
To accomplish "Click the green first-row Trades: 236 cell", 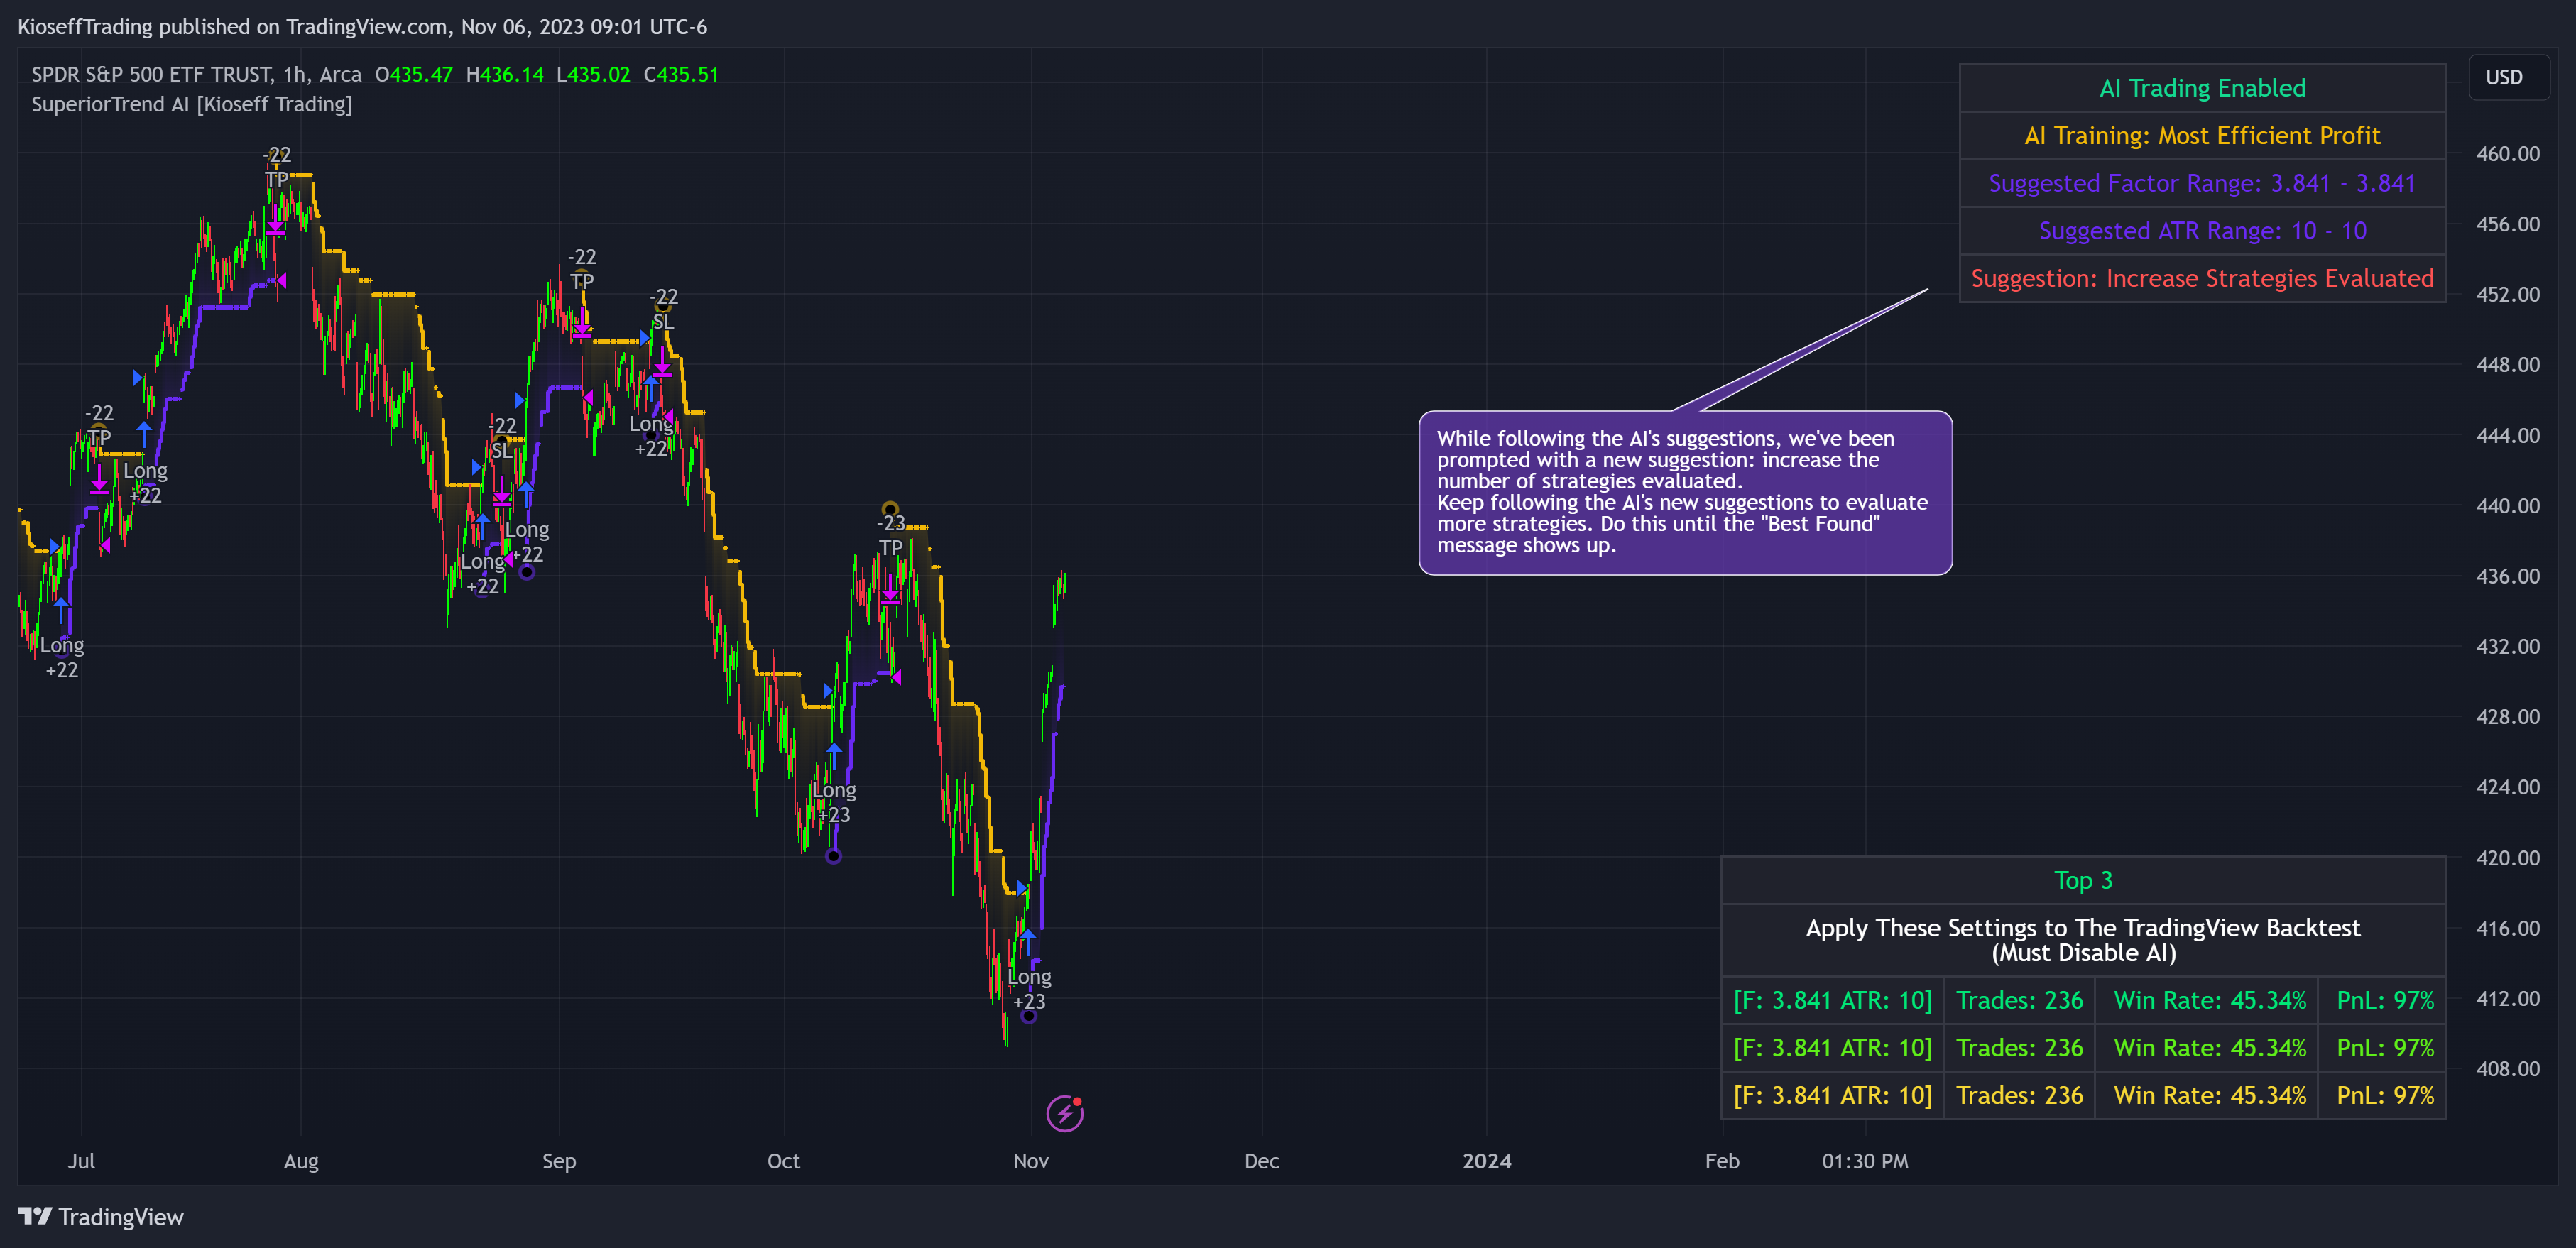I will [2019, 1000].
